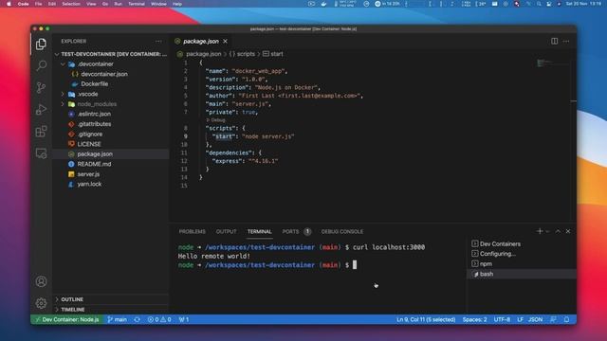Change the UTF-8 file encoding

tap(502, 319)
